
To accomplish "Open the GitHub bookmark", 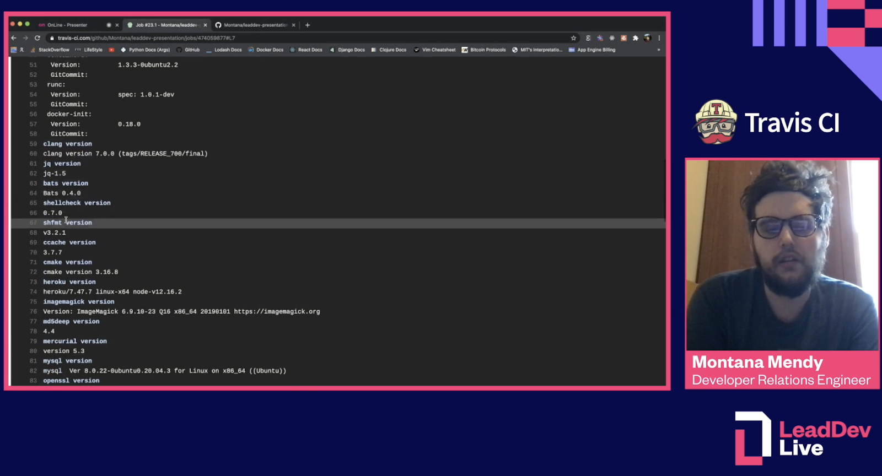I will 188,50.
